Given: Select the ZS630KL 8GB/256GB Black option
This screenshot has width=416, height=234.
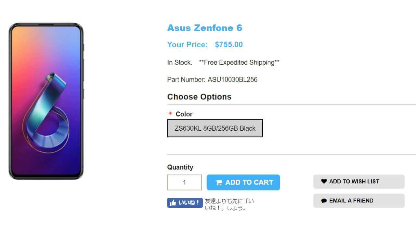Looking at the screenshot, I should pyautogui.click(x=215, y=128).
